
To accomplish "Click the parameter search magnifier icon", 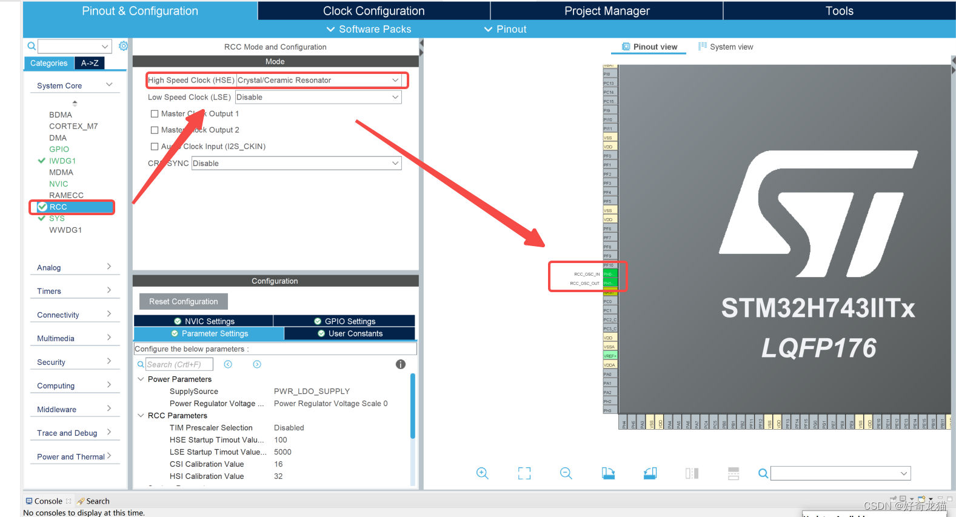I will tap(141, 364).
